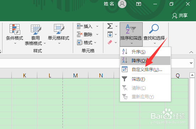Click the formula bar input field

coord(94,63)
